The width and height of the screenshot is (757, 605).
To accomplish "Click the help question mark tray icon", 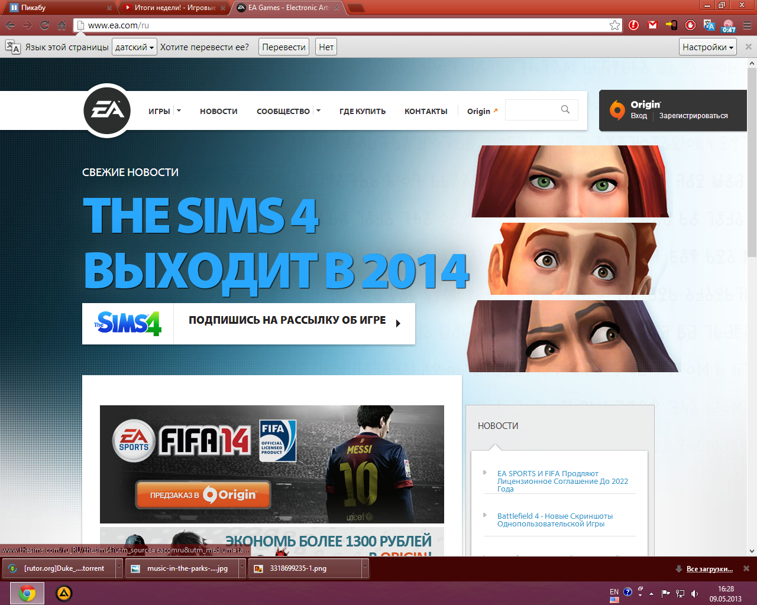I will [x=628, y=592].
